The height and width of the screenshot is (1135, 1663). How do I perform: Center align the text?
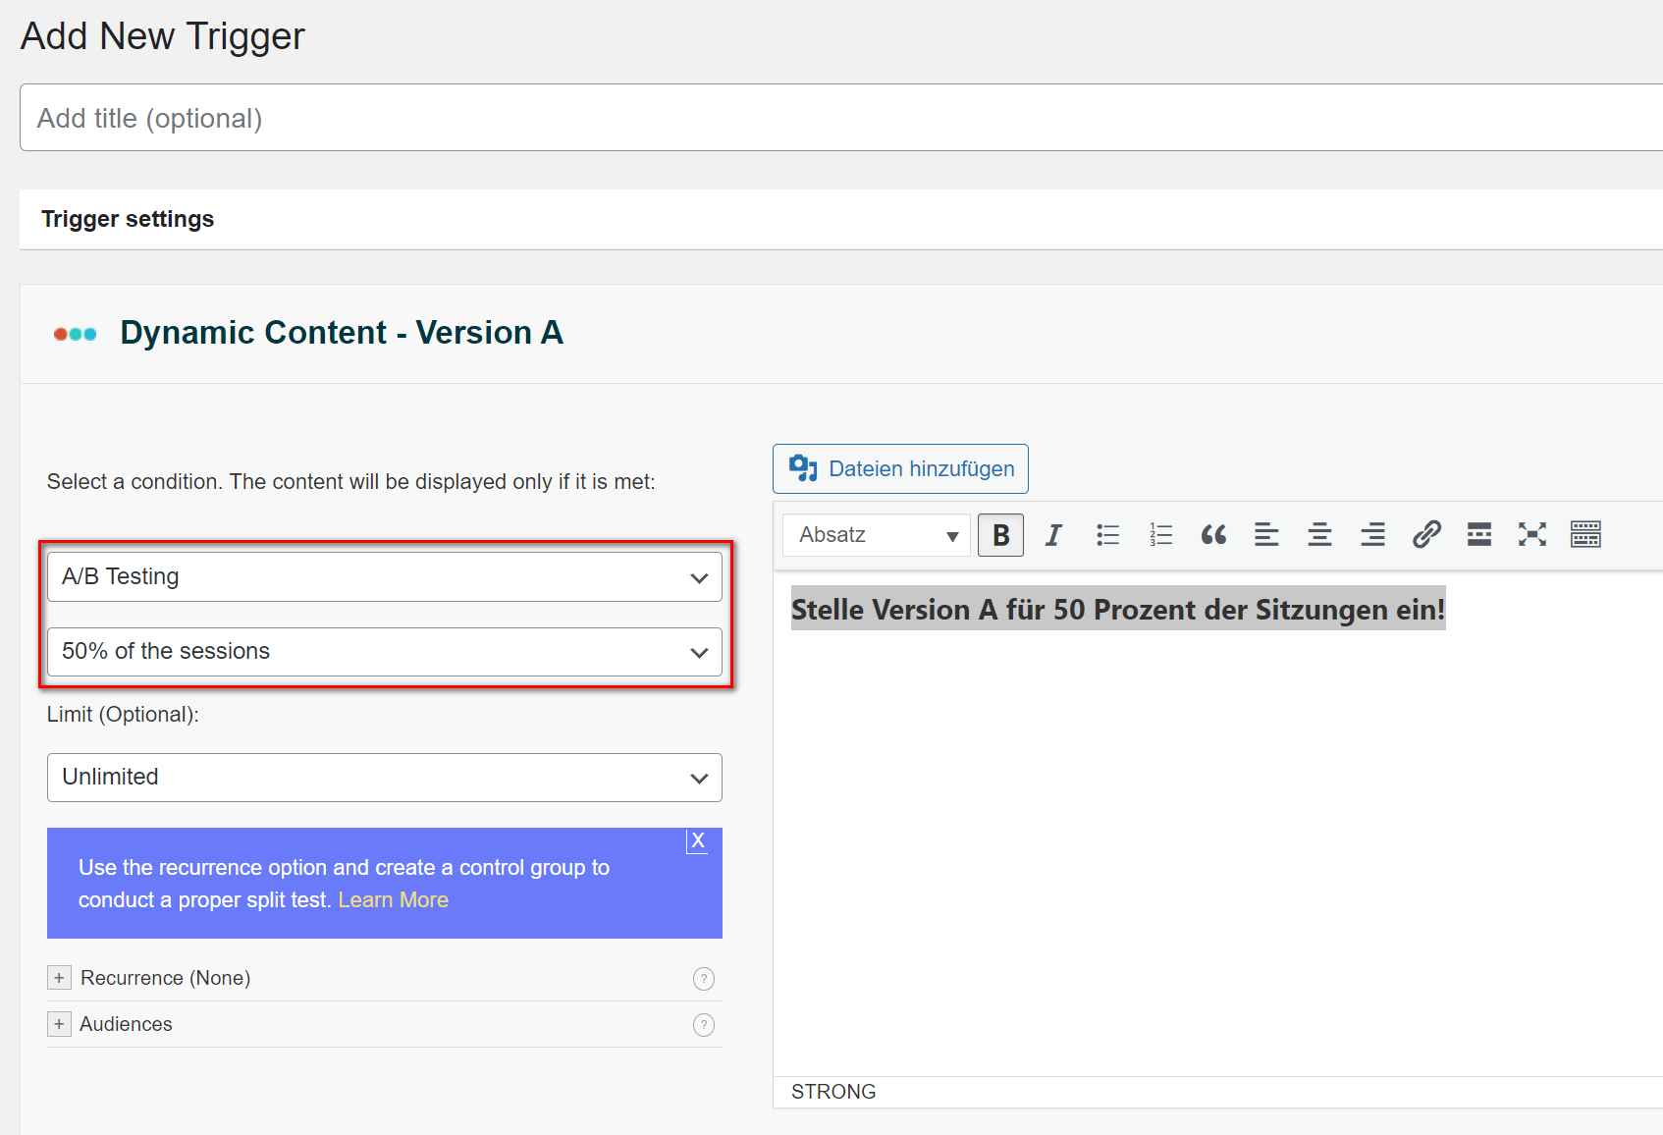(x=1319, y=535)
